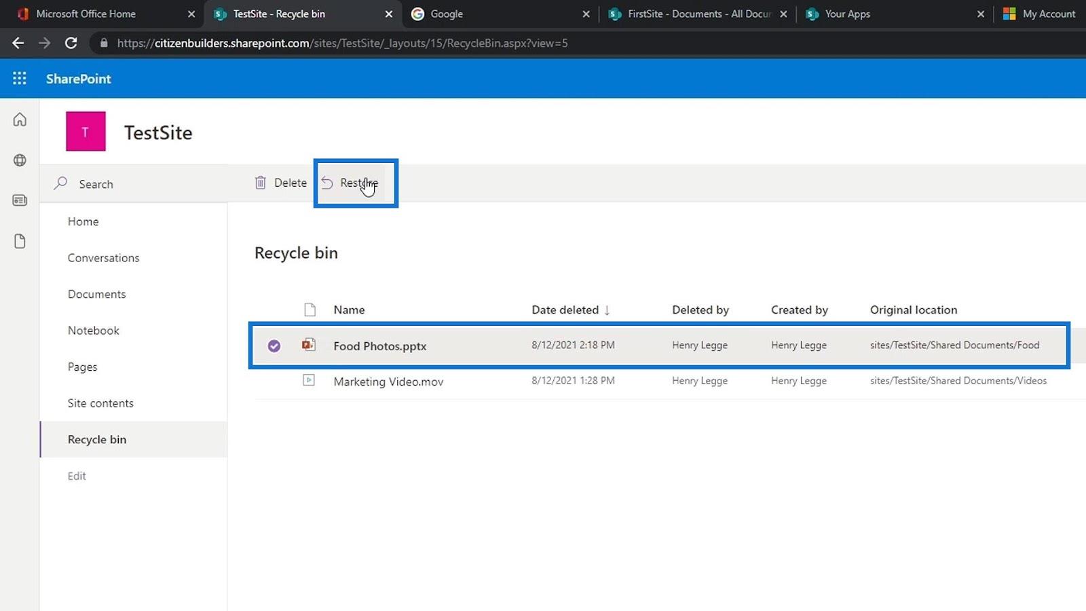Open Pages in site navigation
This screenshot has height=611, width=1086.
[x=83, y=367]
